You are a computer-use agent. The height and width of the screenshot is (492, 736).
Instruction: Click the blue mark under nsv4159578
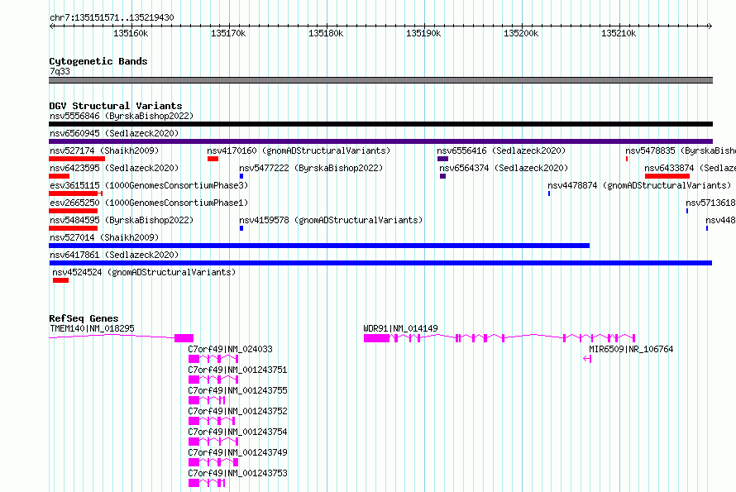[x=241, y=228]
